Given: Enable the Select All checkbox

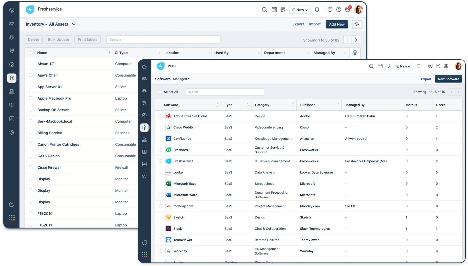Looking at the screenshot, I should click(160, 92).
